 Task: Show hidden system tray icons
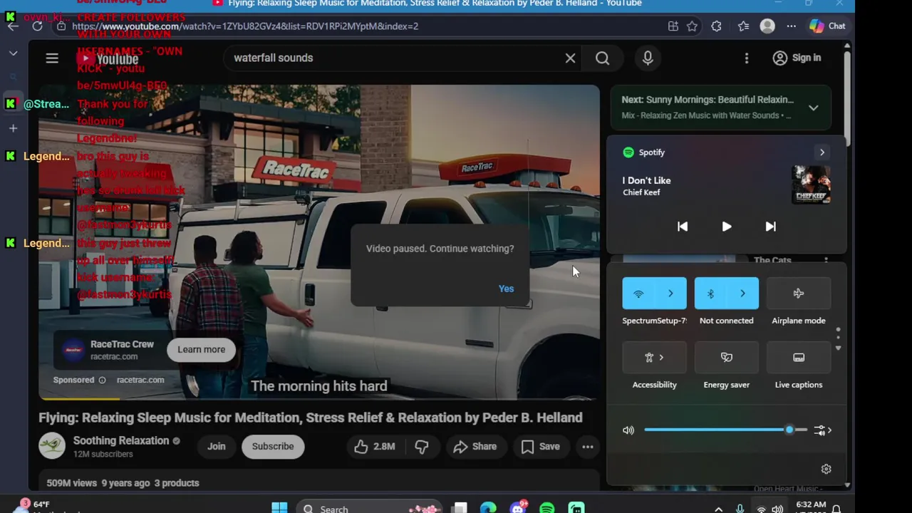718,509
